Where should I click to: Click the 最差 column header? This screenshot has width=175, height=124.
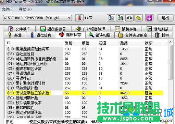pos(88,43)
